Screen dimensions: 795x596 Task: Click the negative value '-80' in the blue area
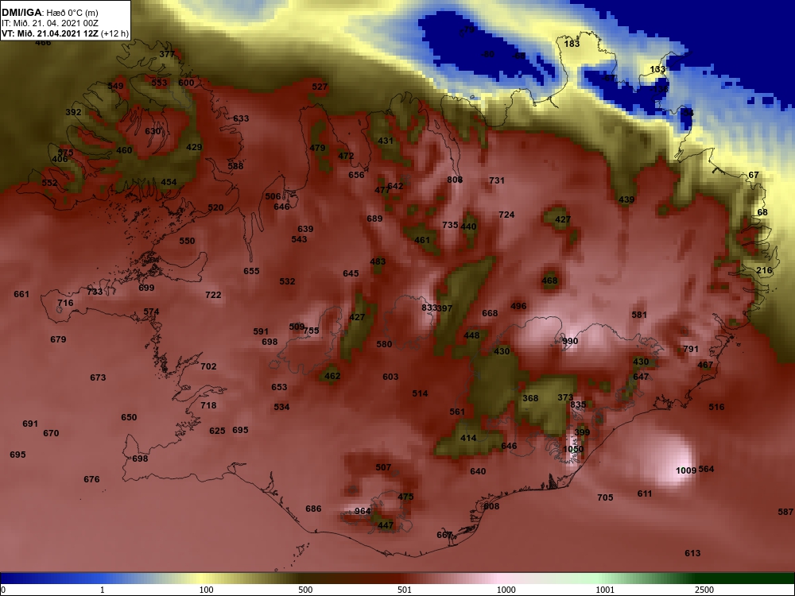pos(487,54)
